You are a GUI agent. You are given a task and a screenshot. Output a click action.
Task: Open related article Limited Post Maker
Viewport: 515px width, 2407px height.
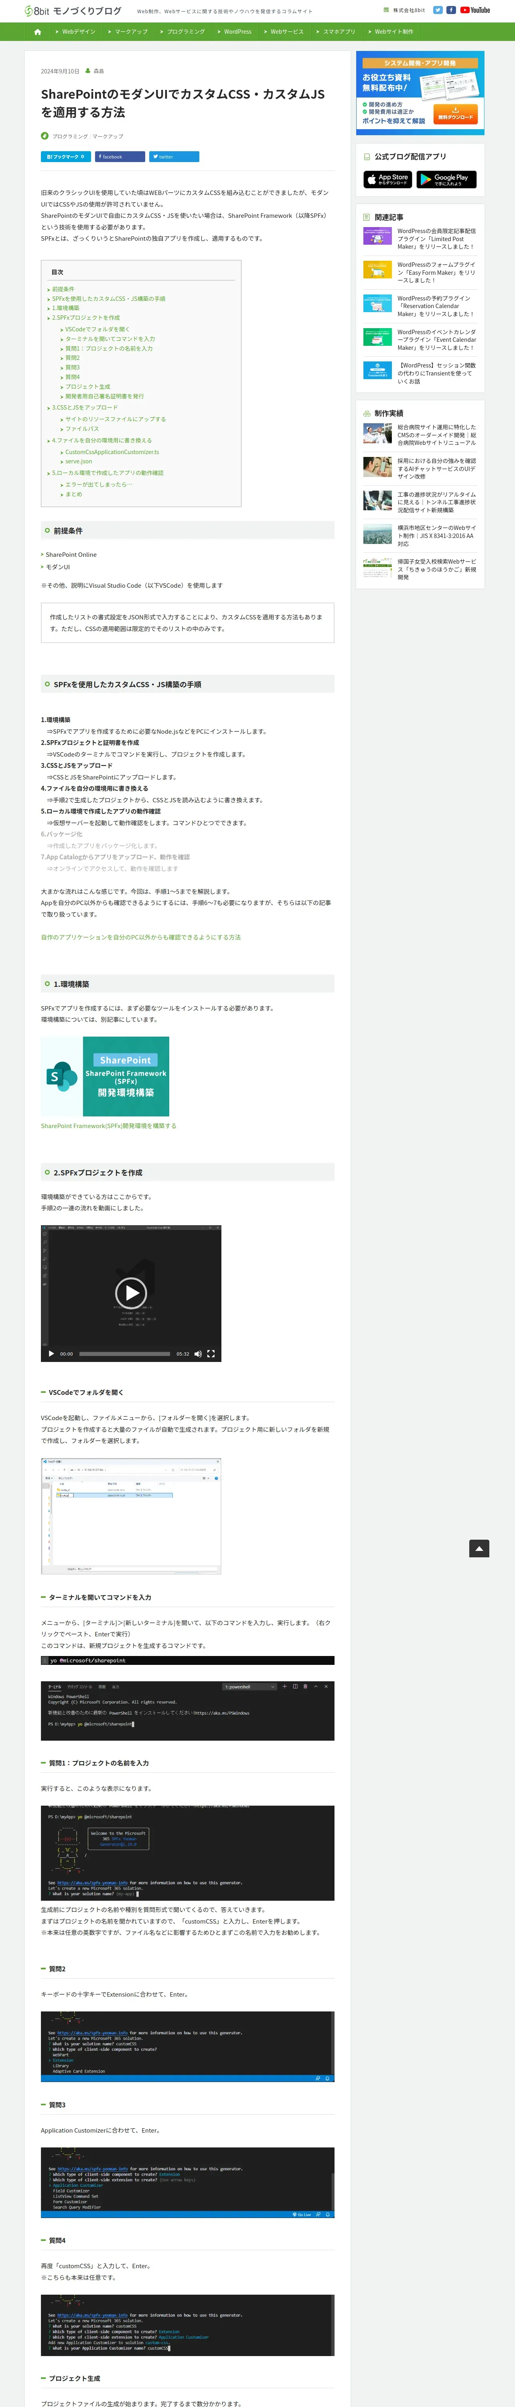436,238
